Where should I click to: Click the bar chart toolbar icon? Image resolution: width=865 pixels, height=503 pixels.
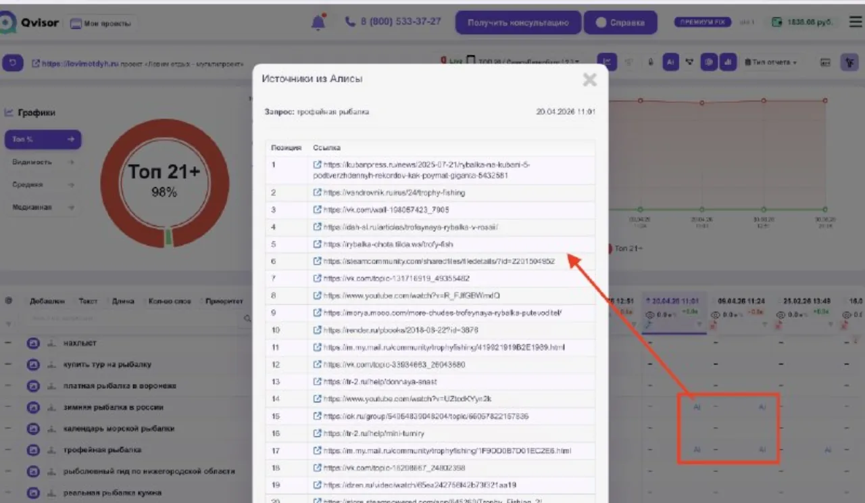[x=728, y=62]
